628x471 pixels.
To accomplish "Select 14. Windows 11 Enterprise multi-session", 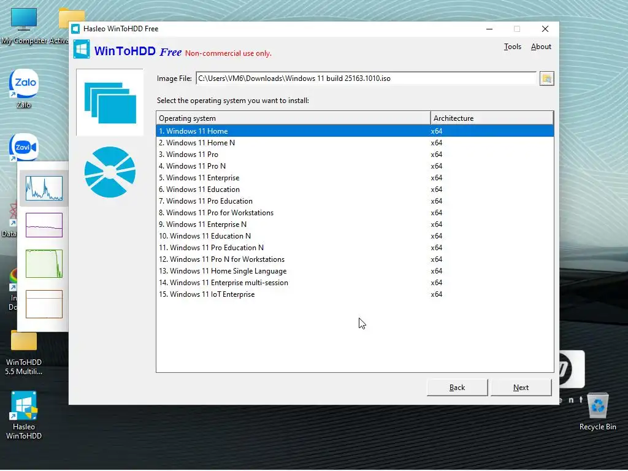I will (x=355, y=282).
